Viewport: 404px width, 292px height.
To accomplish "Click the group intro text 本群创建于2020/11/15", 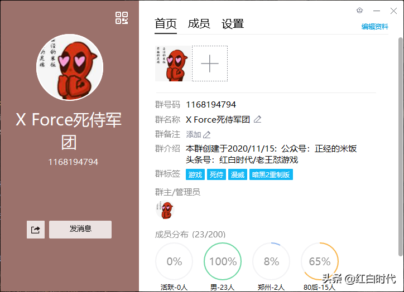I will pos(231,148).
